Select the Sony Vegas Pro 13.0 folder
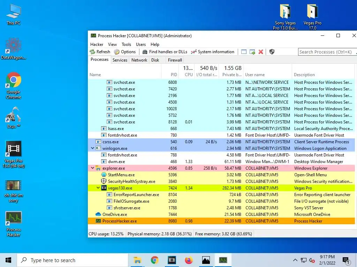 (x=285, y=17)
